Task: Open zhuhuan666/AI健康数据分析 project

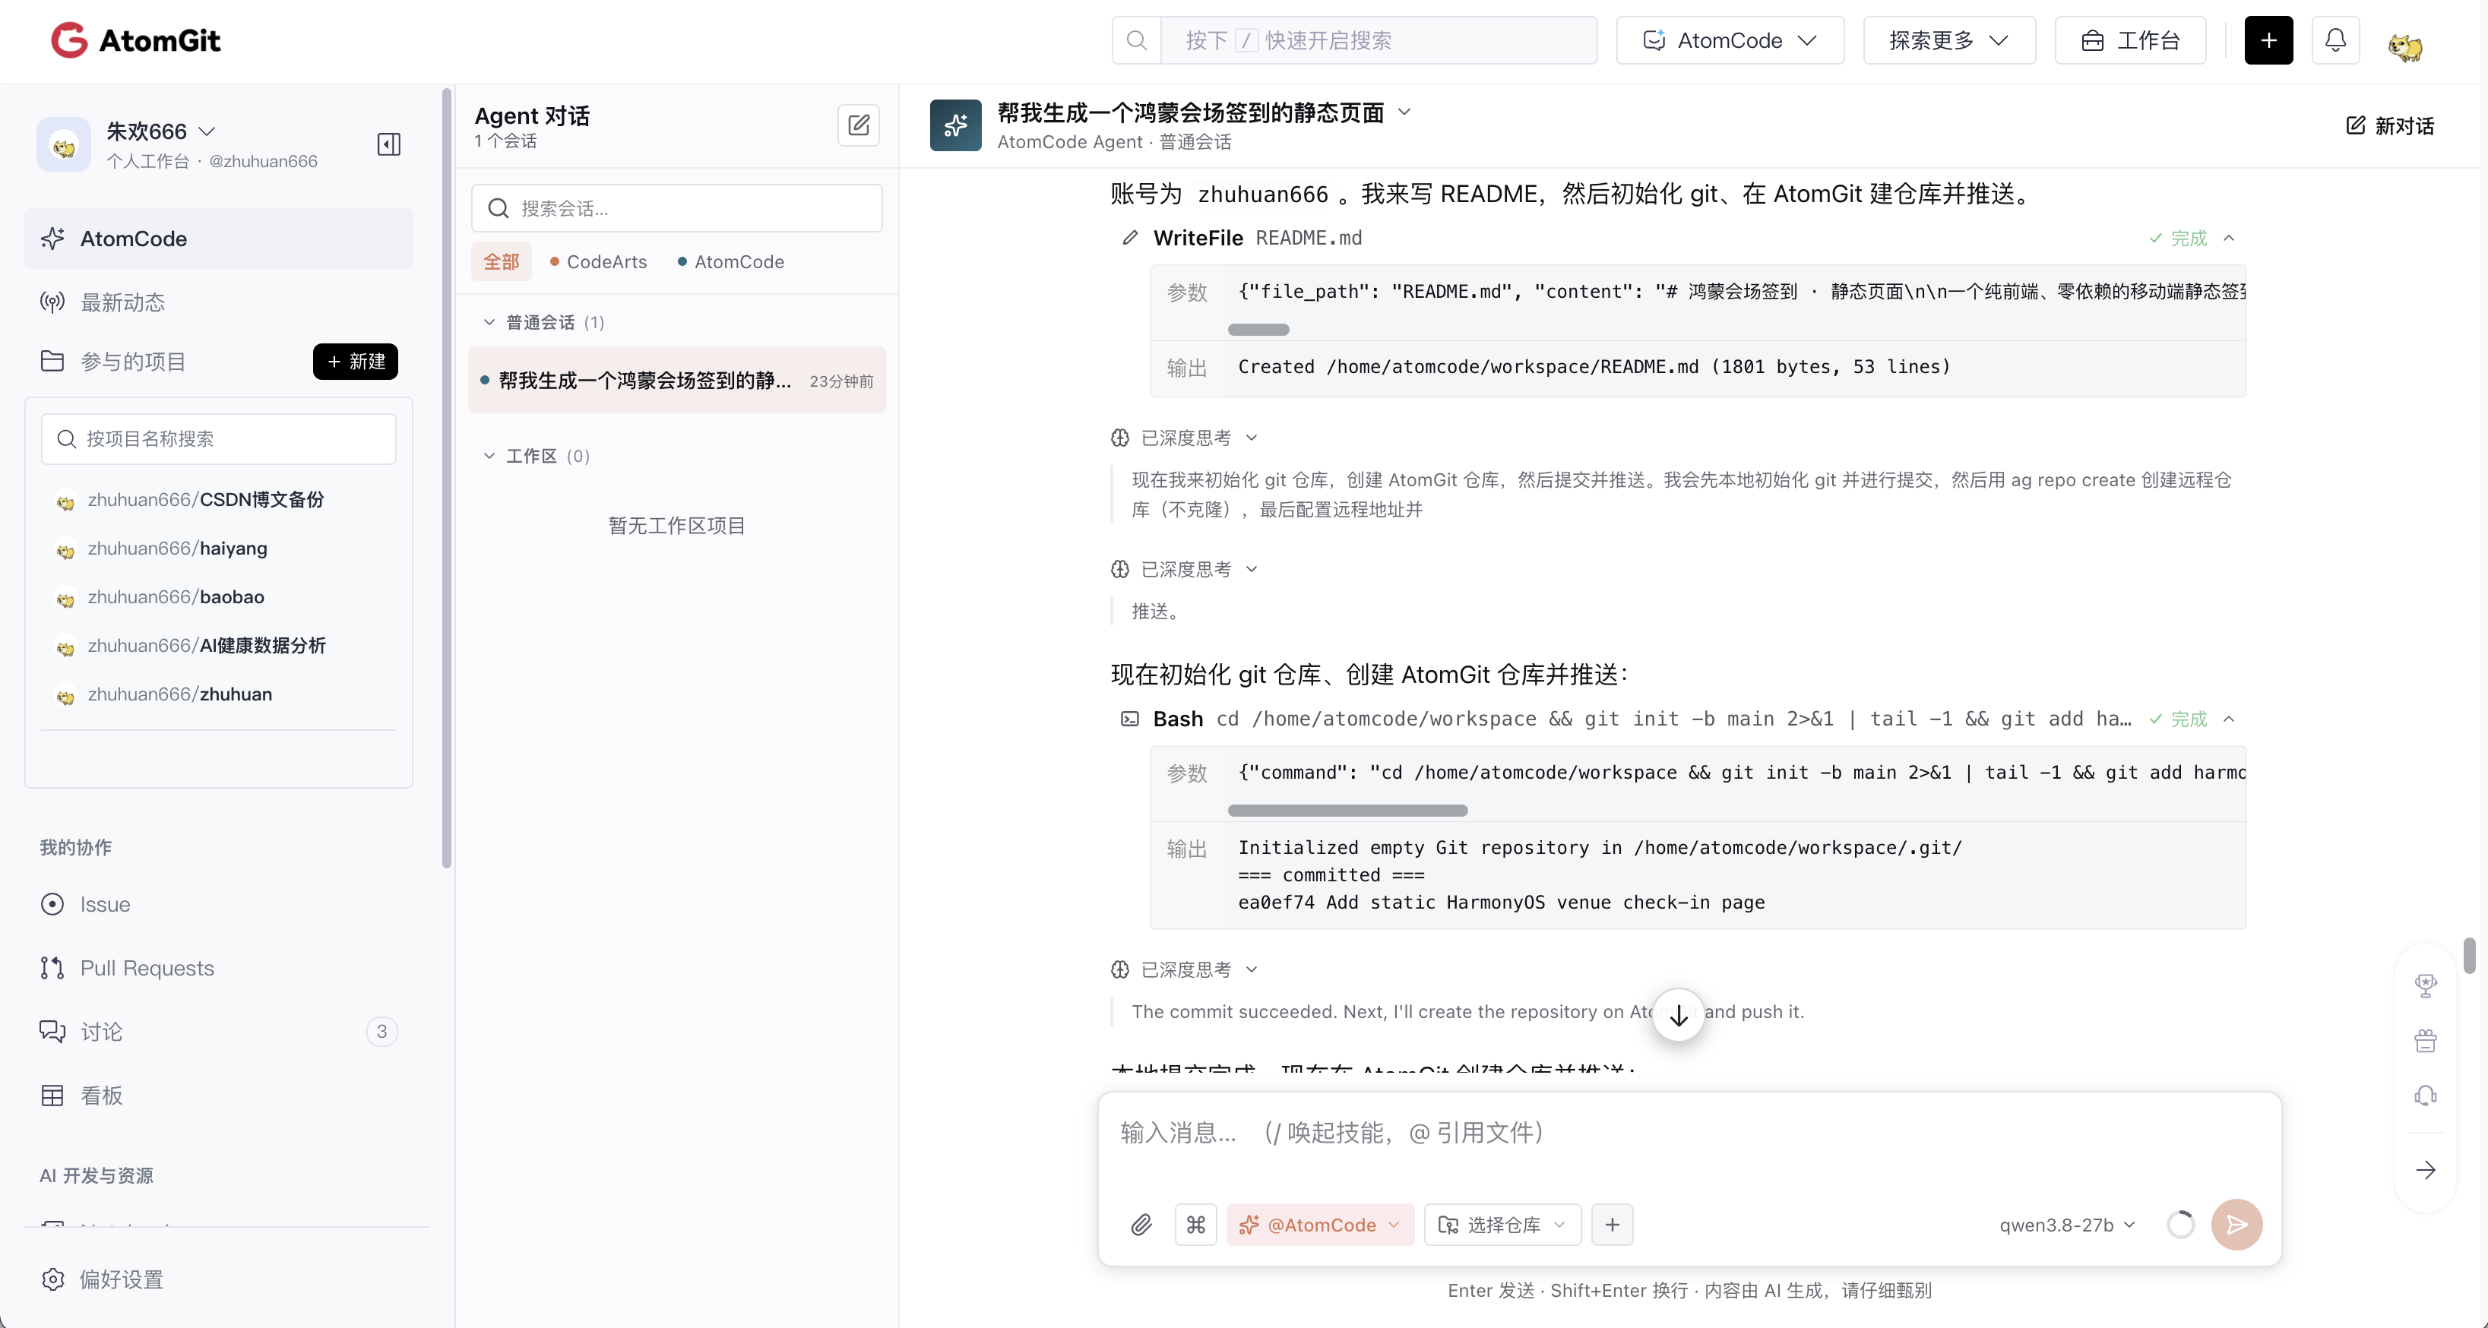Action: (207, 645)
